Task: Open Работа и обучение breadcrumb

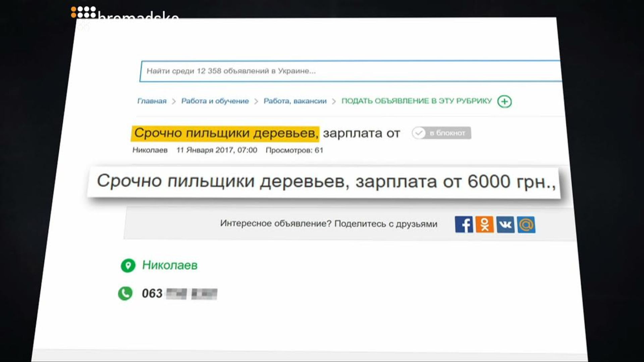Action: click(x=215, y=101)
